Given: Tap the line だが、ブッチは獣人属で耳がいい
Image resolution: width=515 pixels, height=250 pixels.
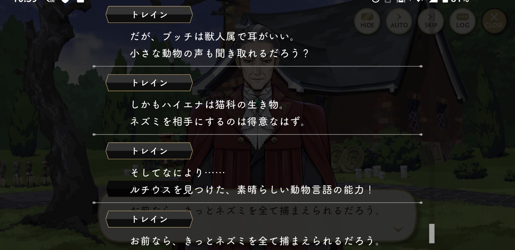Looking at the screenshot, I should 212,36.
